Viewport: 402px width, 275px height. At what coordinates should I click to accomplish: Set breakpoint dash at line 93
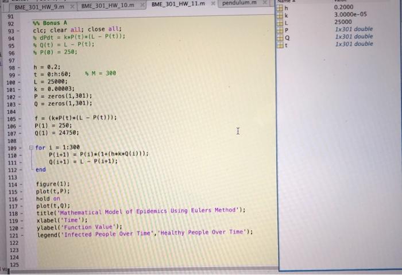(18, 31)
